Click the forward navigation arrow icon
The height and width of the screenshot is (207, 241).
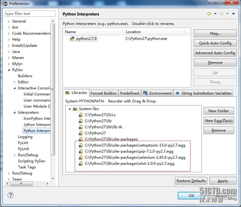pos(221,14)
